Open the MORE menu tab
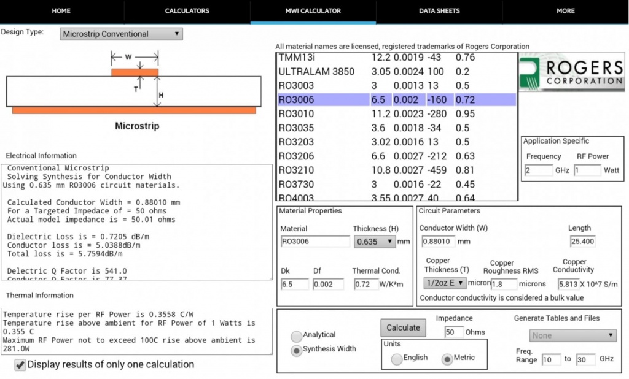Image resolution: width=629 pixels, height=379 pixels. tap(565, 11)
